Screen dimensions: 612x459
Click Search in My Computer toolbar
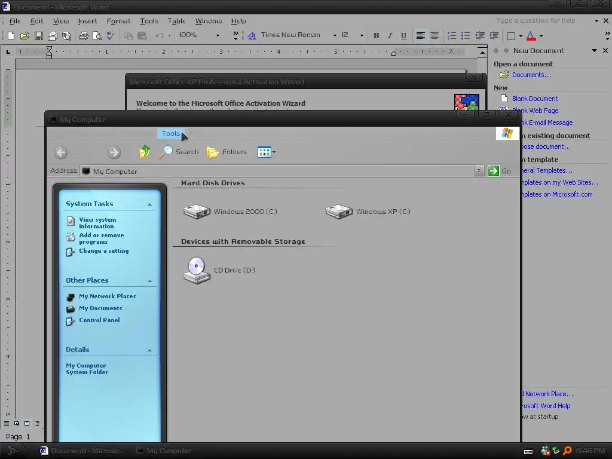tap(179, 152)
